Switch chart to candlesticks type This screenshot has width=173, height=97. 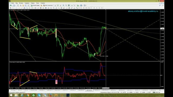tap(58, 5)
